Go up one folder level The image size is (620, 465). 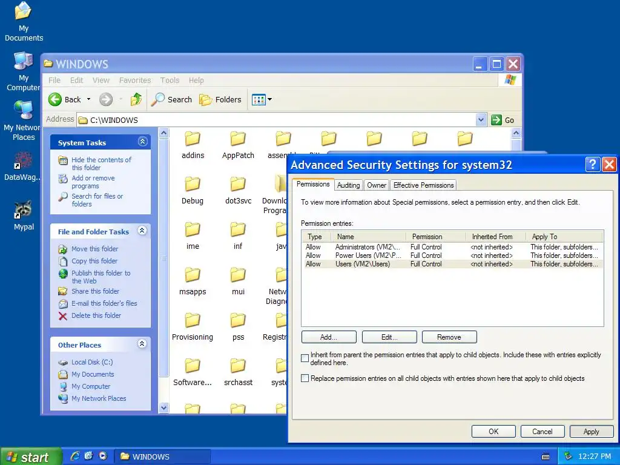click(136, 99)
